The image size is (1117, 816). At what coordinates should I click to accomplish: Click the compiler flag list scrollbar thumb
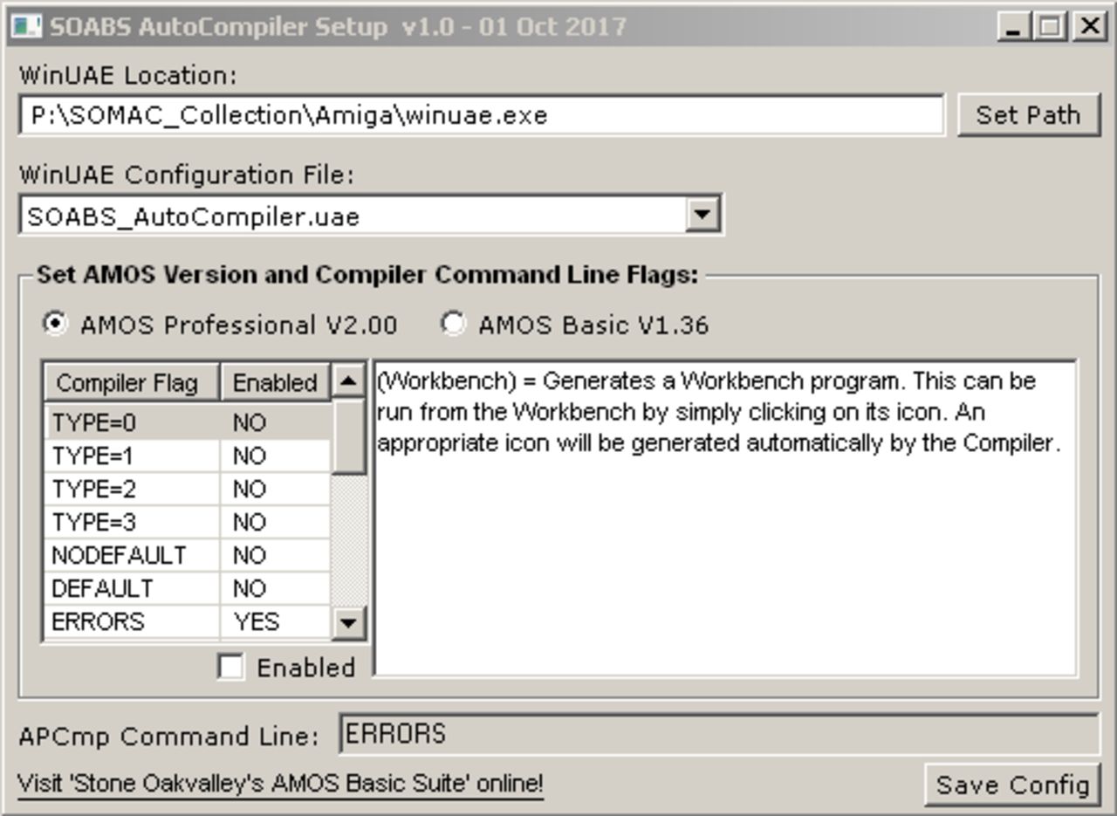coord(349,435)
